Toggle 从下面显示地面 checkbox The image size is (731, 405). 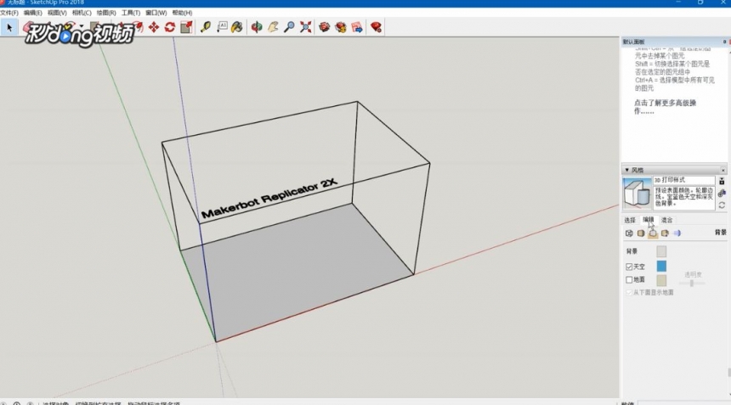pos(629,293)
